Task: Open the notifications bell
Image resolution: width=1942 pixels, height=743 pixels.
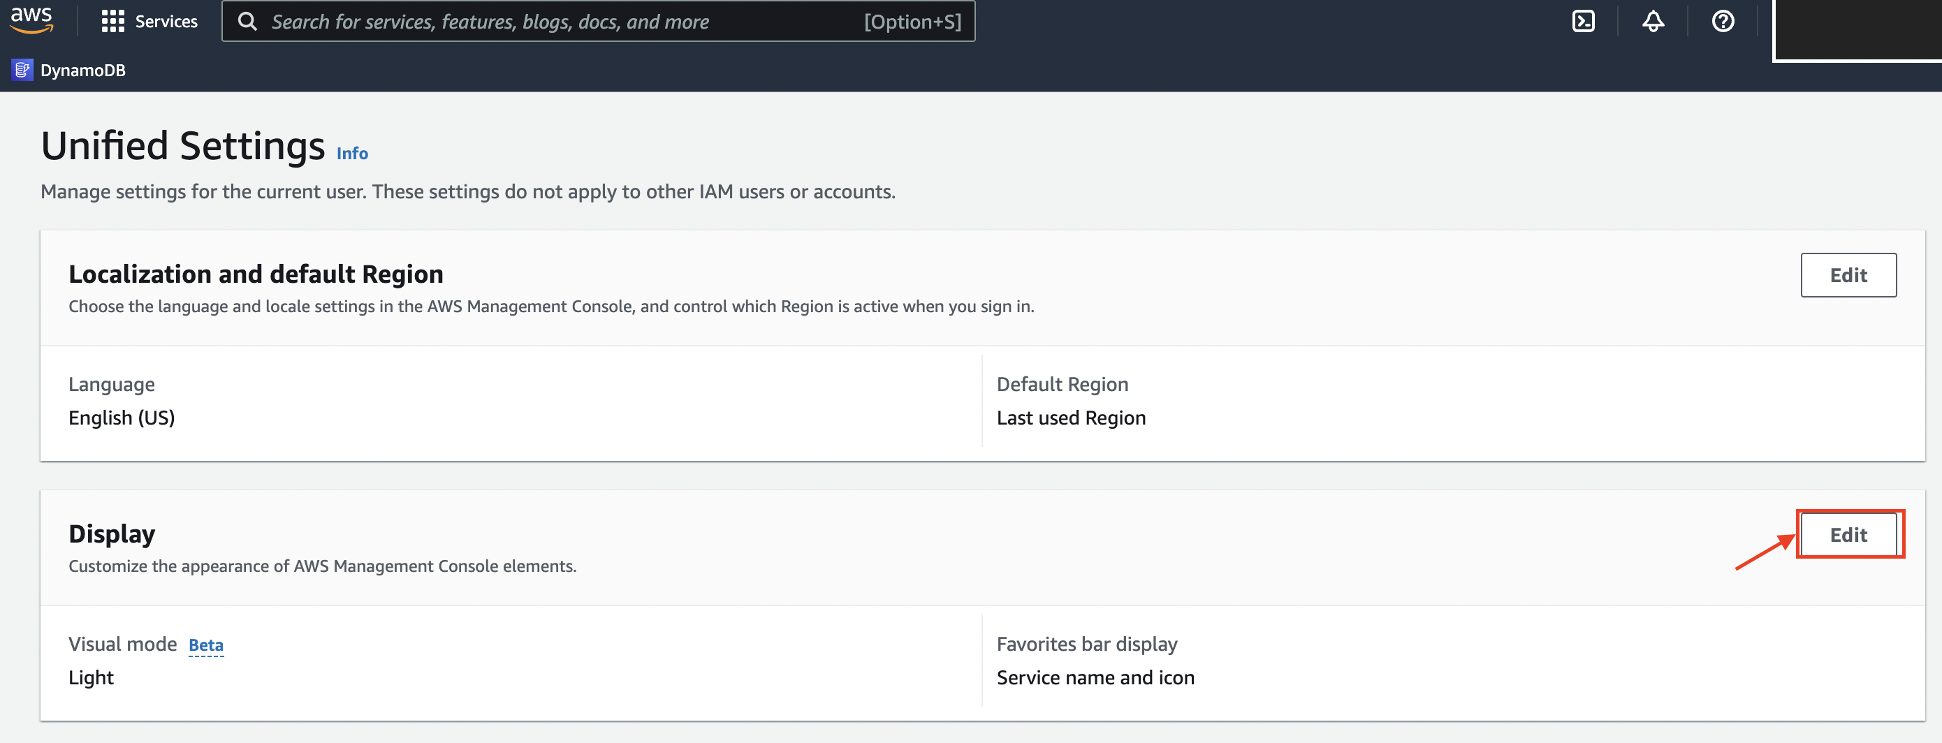Action: coord(1653,21)
